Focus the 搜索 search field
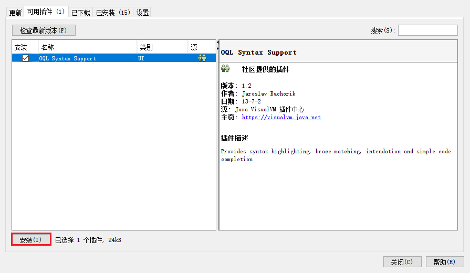The image size is (470, 273). [427, 30]
